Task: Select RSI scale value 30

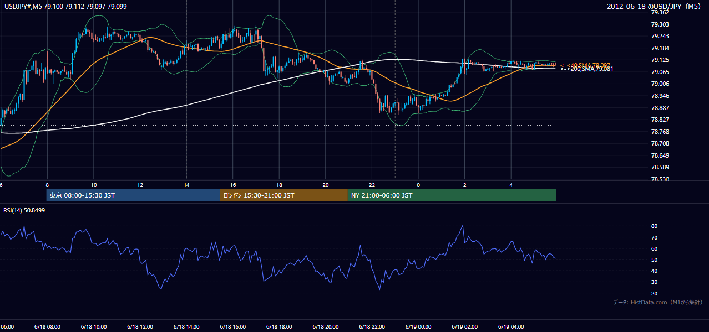Action: pyautogui.click(x=655, y=282)
